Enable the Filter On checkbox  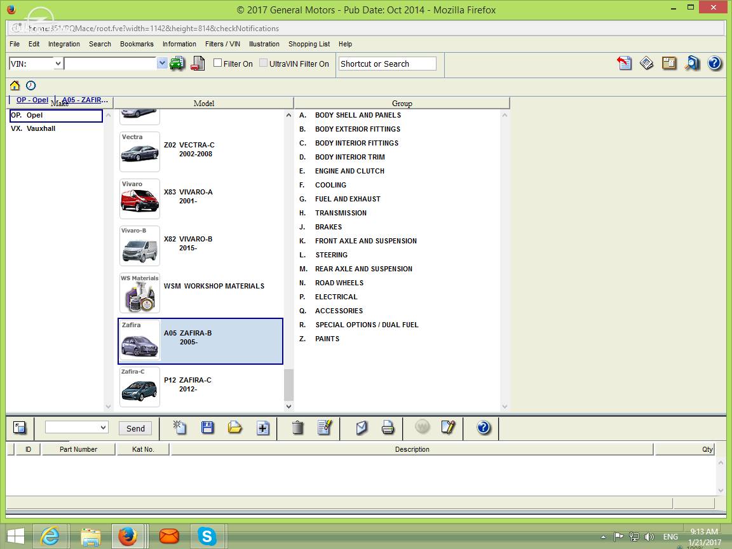coord(217,62)
